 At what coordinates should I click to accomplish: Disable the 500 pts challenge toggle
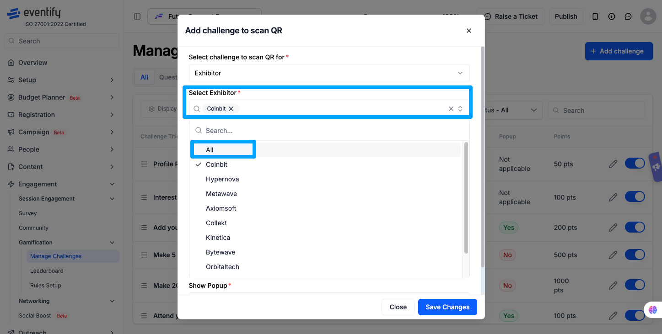point(635,254)
